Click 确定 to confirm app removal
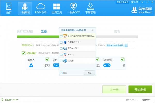 coord(89,73)
